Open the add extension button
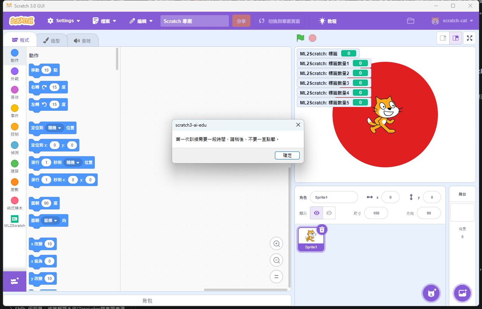The height and width of the screenshot is (309, 482). point(15,281)
